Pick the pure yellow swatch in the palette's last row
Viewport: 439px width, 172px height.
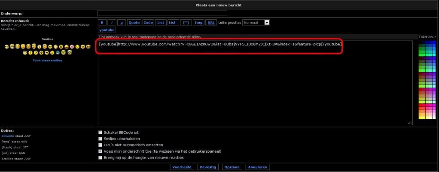tap(420, 118)
